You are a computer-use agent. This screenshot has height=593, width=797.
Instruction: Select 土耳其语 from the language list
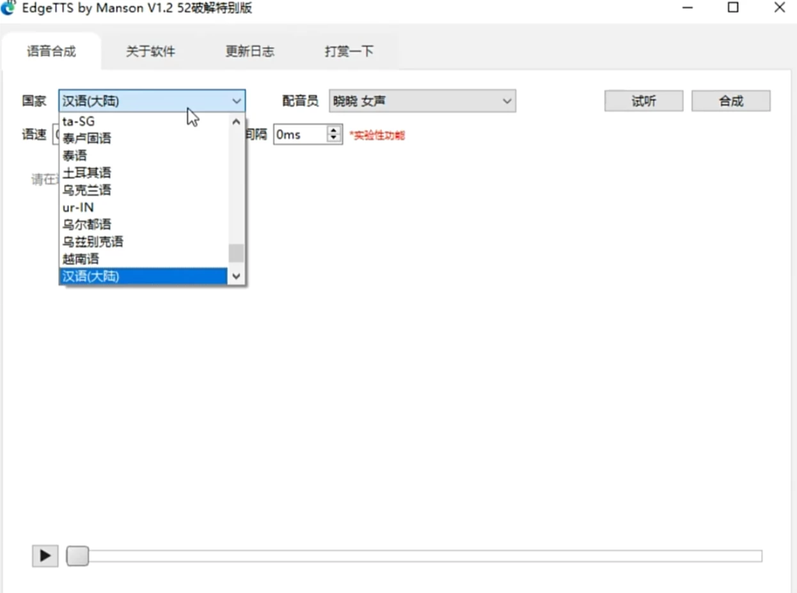click(143, 173)
